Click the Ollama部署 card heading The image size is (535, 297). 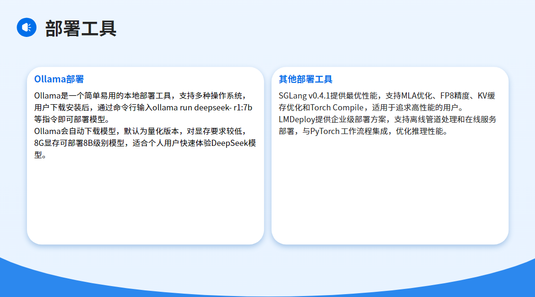click(x=59, y=79)
